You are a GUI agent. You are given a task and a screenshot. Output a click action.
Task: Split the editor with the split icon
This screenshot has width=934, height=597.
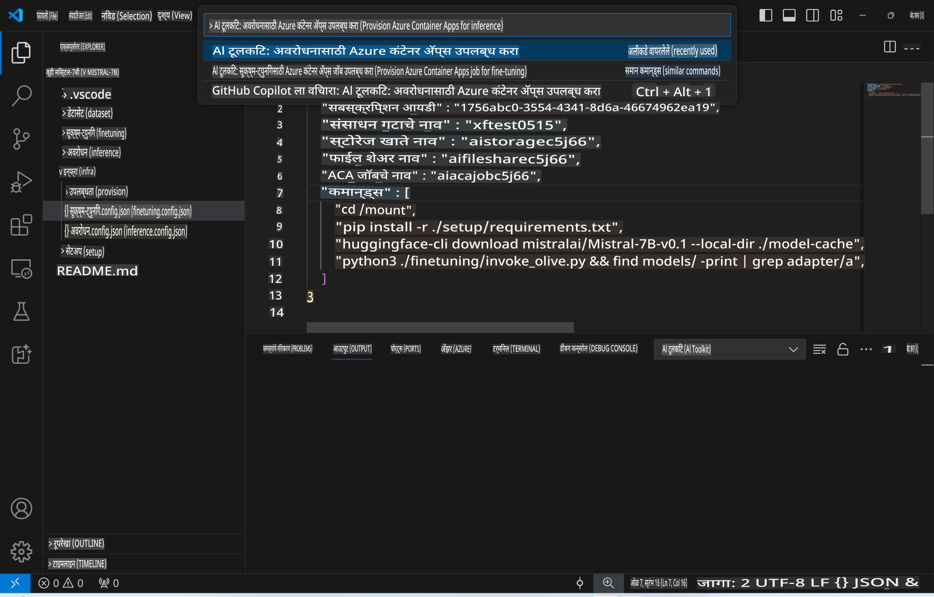pyautogui.click(x=889, y=47)
